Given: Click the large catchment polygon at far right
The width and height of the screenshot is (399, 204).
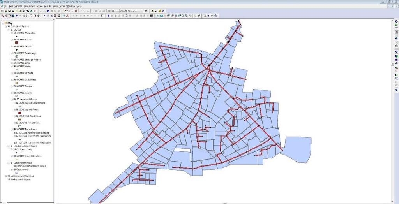Looking at the screenshot, I should 297,149.
